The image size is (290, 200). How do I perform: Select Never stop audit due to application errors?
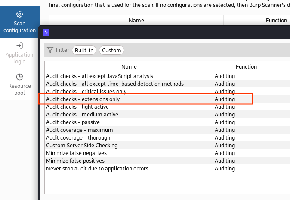point(97,169)
